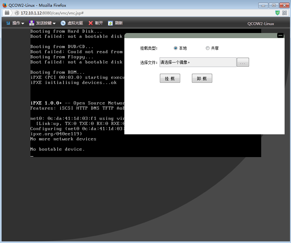Image resolution: width=291 pixels, height=243 pixels.
Task: Click the QR code icon in address bar
Action: point(284,13)
